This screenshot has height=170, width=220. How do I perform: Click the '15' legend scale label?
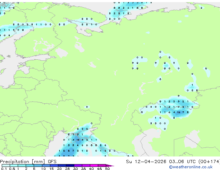(x=51, y=169)
